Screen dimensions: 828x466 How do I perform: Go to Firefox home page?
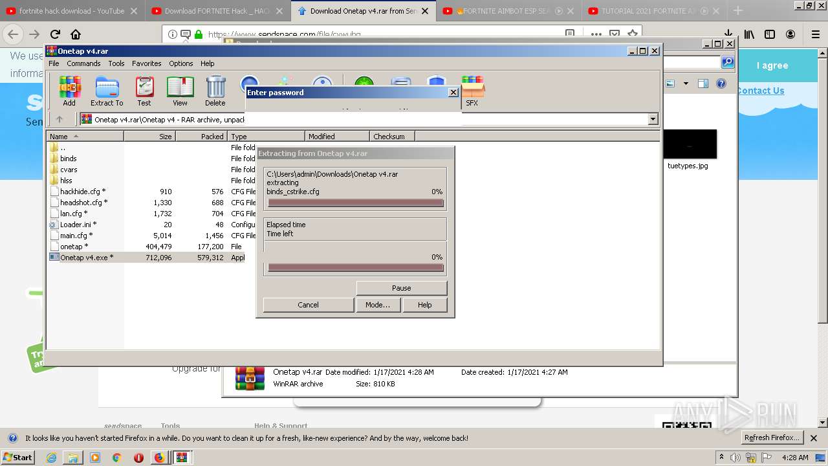coord(76,34)
